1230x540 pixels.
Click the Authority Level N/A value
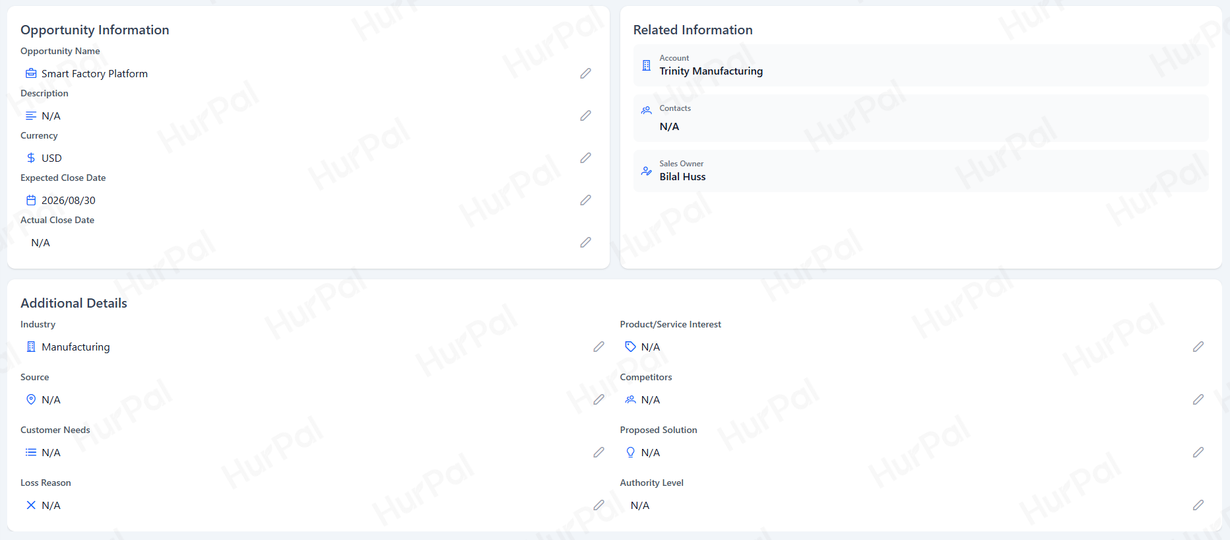[x=640, y=505]
